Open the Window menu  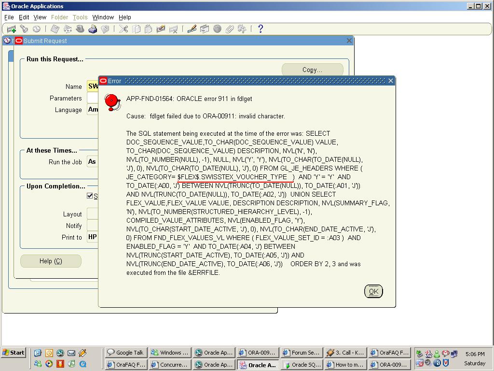tap(103, 17)
